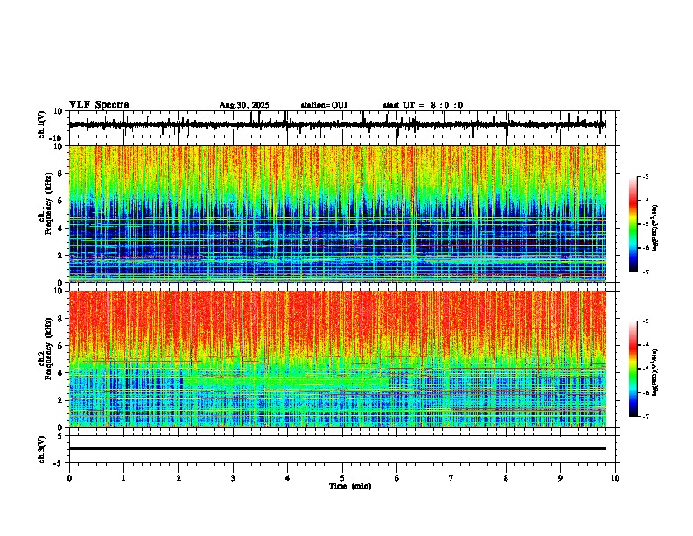693x536 pixels.
Task: Click time axis tick label '4'
Action: click(x=288, y=478)
